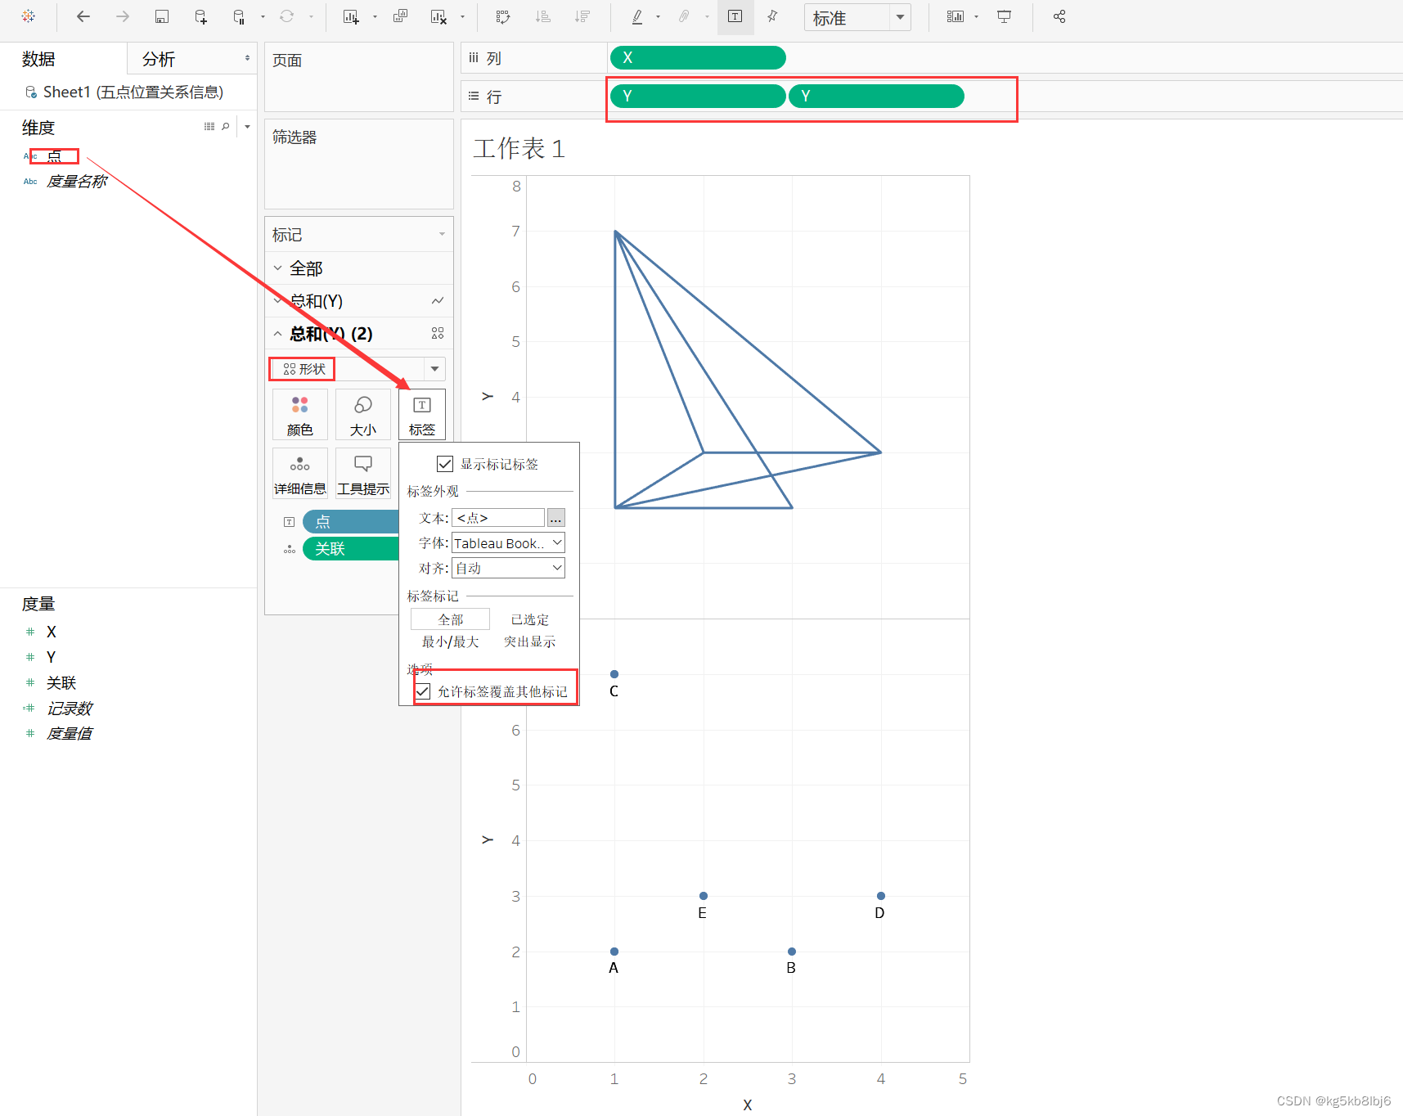This screenshot has width=1403, height=1116.
Task: Open the 对齐 自动 alignment dropdown
Action: [x=508, y=568]
